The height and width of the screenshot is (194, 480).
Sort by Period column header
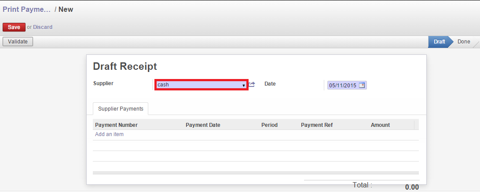(269, 125)
